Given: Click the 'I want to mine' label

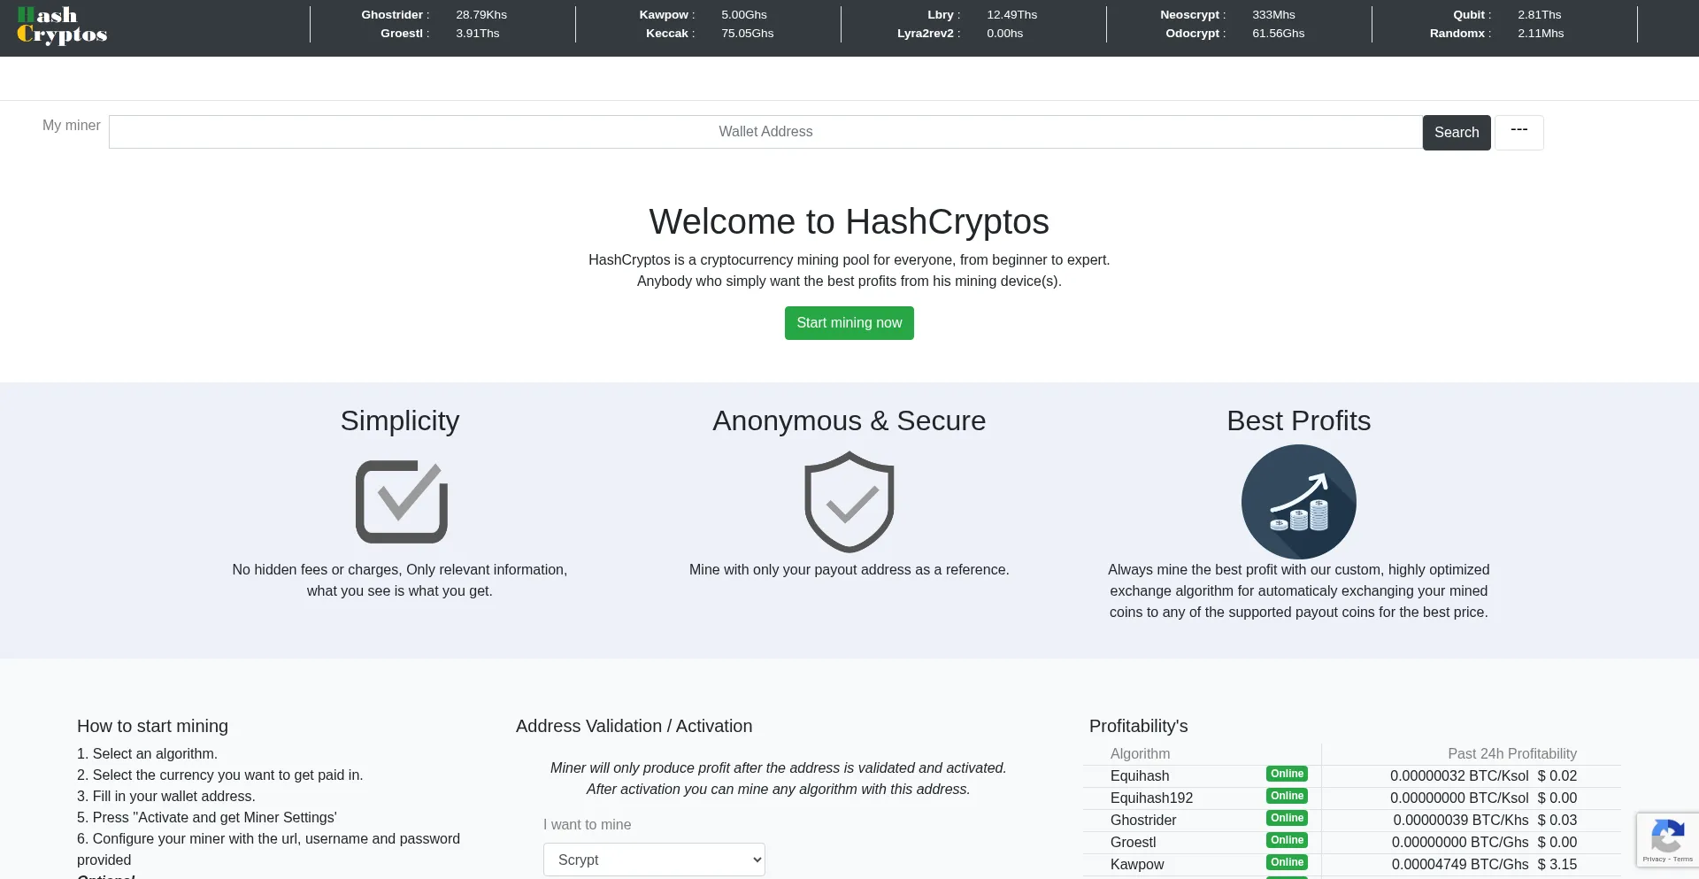Looking at the screenshot, I should 587,825.
